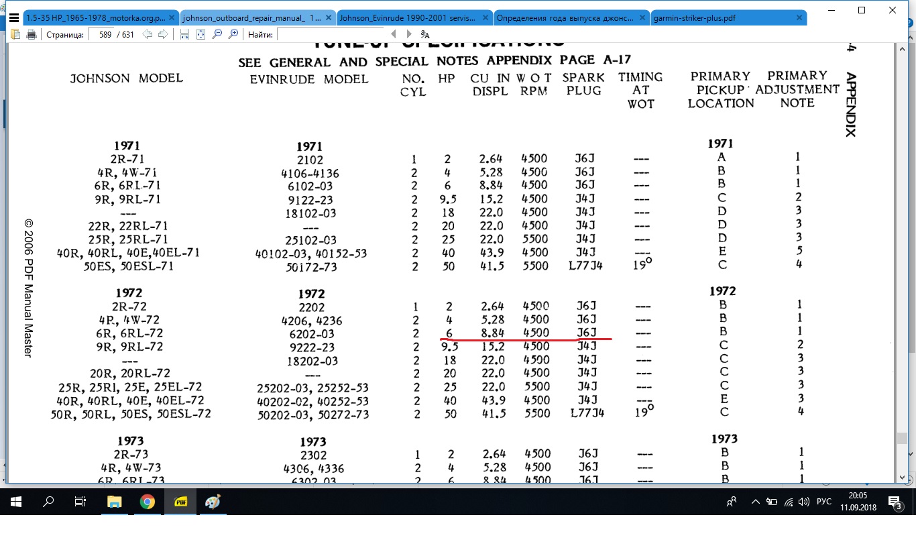Click the Print icon in toolbar
Image resolution: width=916 pixels, height=552 pixels.
click(31, 34)
